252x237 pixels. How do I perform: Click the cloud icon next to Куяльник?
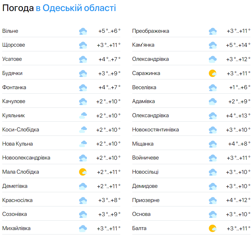coord(83,116)
